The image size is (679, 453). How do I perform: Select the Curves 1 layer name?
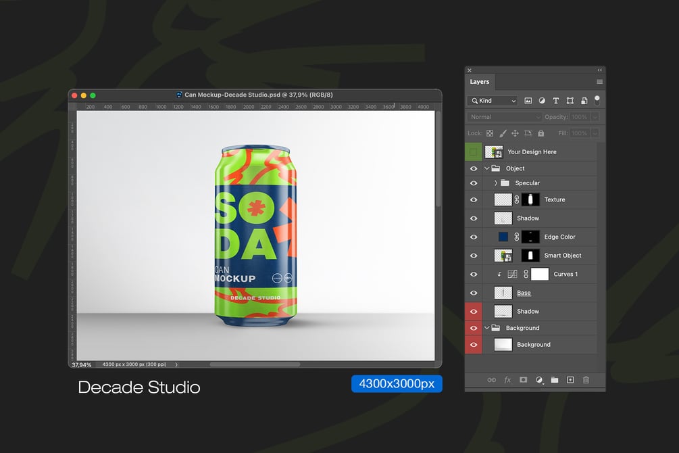click(x=565, y=274)
